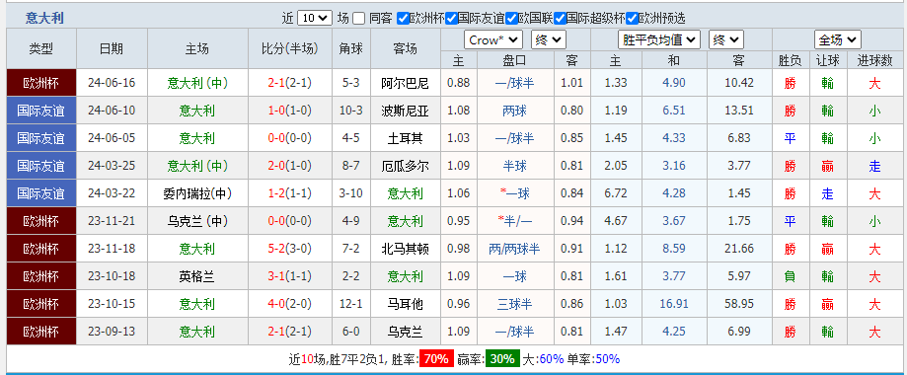Click the handicap 三球半 in 马耳他 row

(515, 304)
